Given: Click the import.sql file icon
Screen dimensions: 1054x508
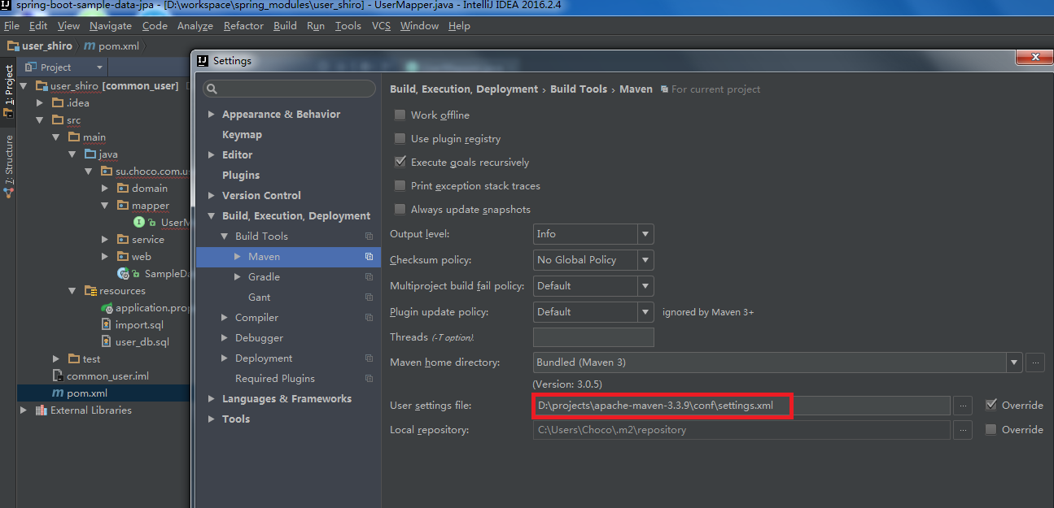Looking at the screenshot, I should pyautogui.click(x=107, y=325).
